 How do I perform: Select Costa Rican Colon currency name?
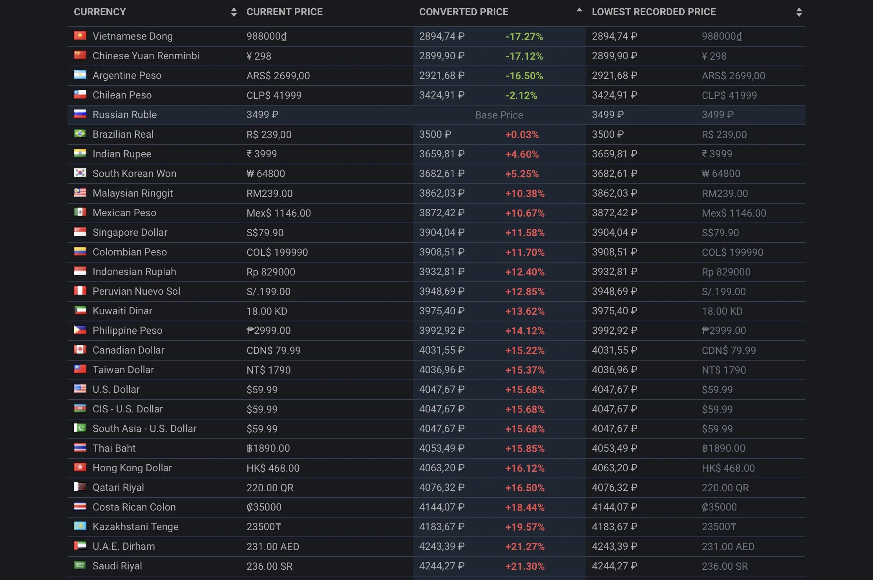[134, 507]
